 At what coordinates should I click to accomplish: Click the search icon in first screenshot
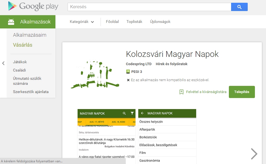[x=124, y=113]
